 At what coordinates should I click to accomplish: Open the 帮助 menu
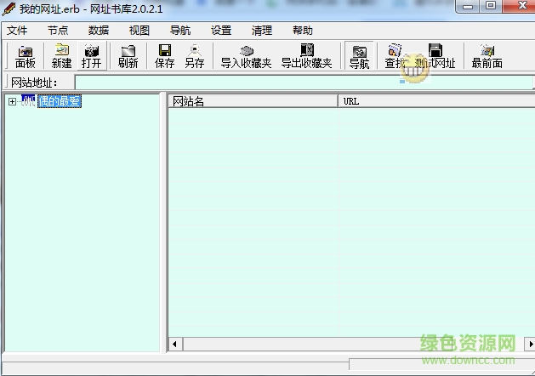302,31
